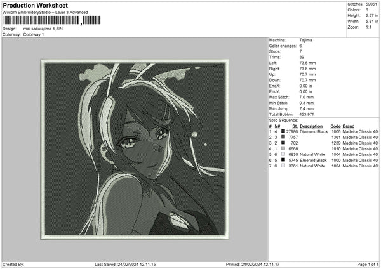Click the 'Description' column header
This screenshot has width=381, height=269.
(x=311, y=126)
